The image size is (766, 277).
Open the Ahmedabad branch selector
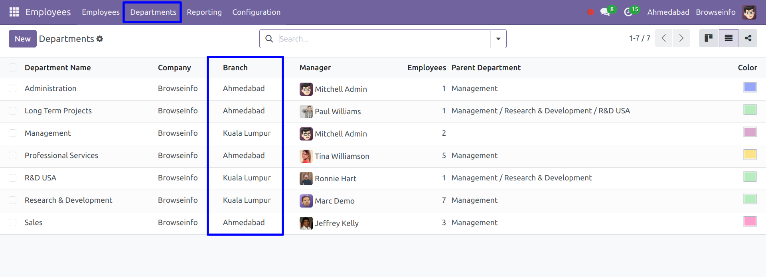(668, 12)
